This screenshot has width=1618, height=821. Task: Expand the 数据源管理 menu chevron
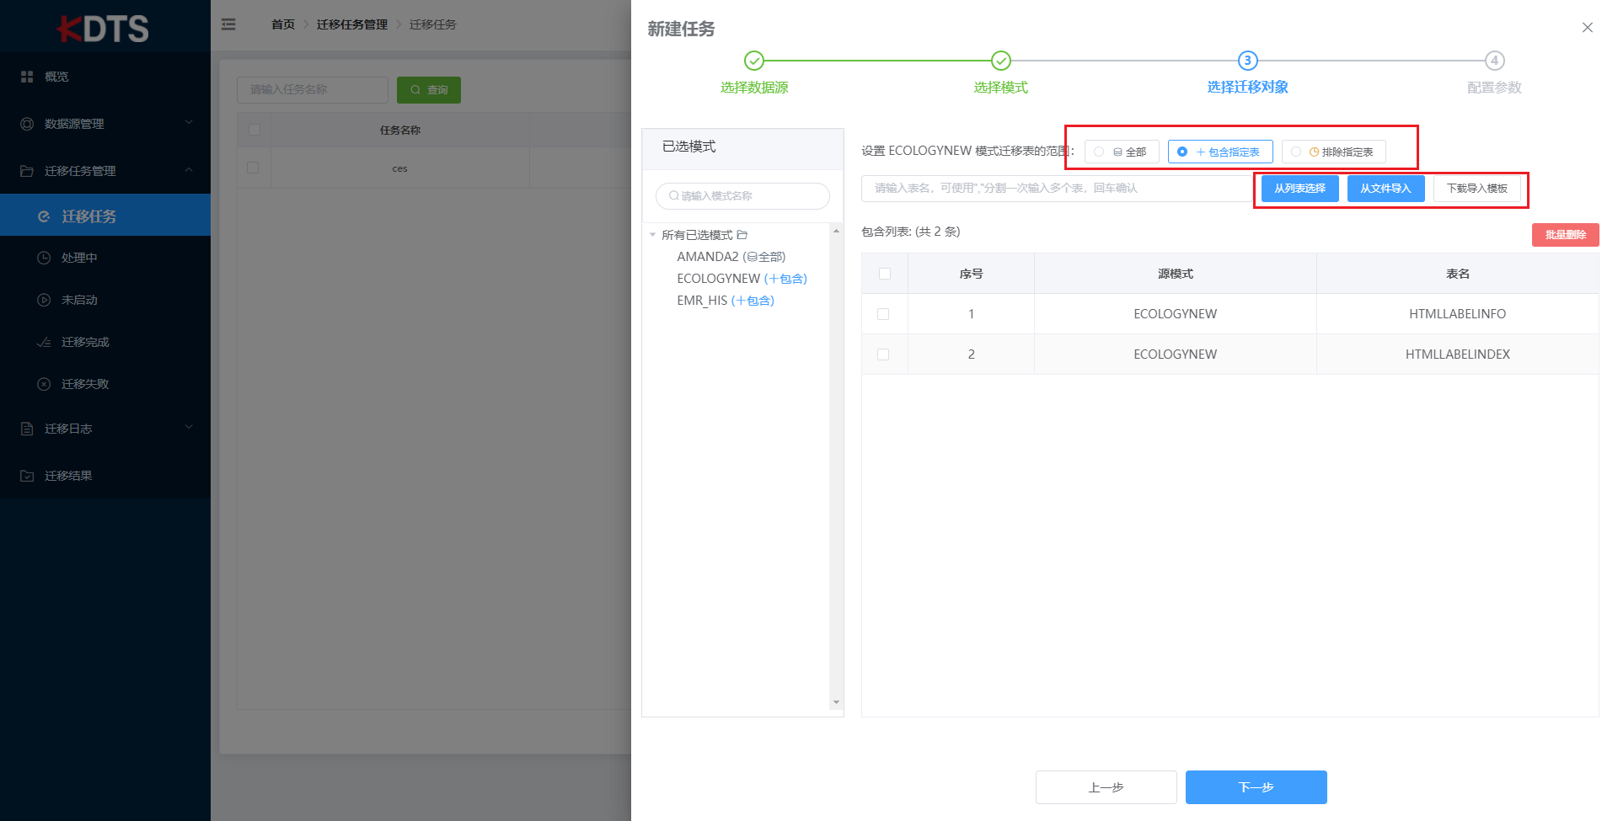tap(189, 123)
